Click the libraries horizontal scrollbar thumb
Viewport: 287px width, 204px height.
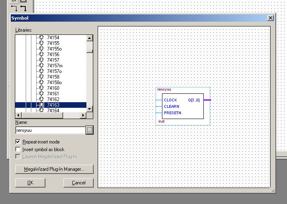click(42, 115)
